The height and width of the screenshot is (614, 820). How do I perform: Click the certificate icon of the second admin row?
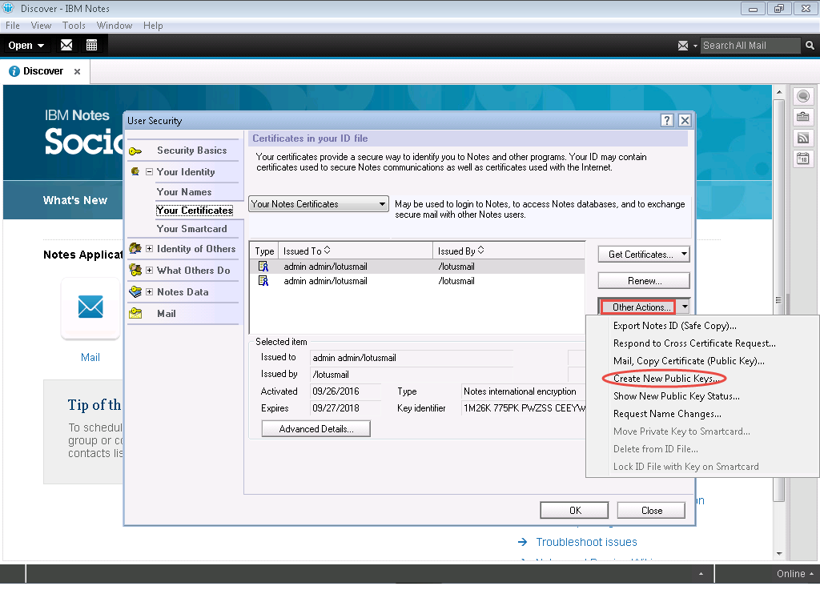pyautogui.click(x=263, y=281)
